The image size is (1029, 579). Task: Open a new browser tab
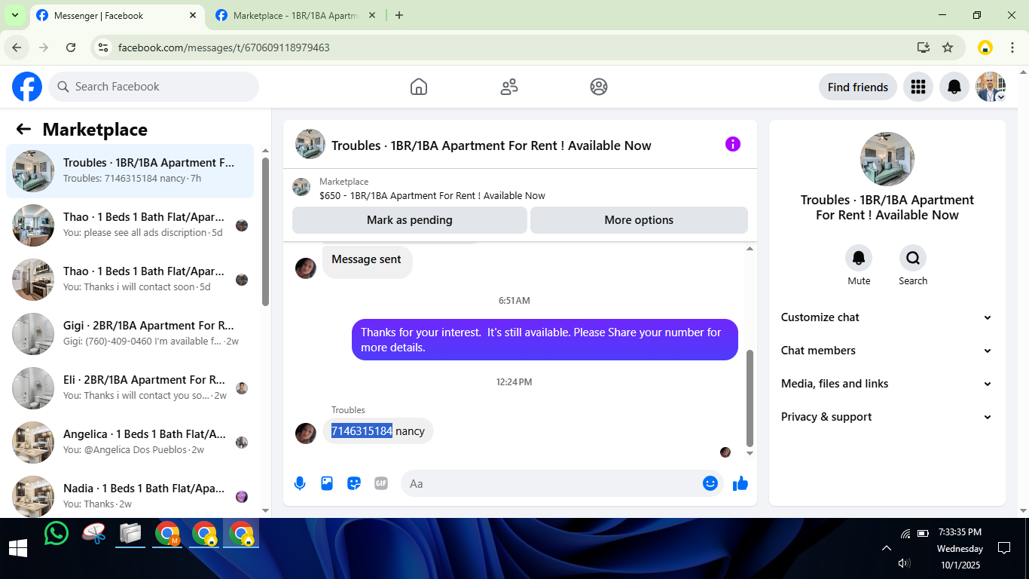[399, 15]
